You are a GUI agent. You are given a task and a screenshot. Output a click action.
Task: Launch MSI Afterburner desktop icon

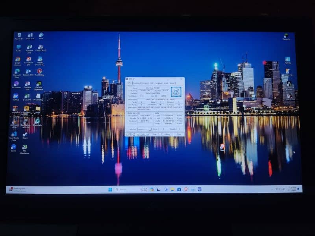[24, 147]
